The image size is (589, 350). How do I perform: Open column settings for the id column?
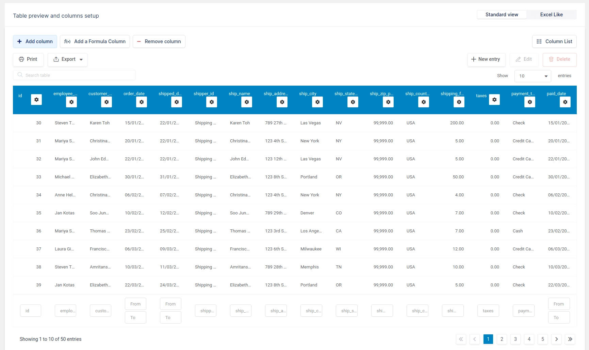pos(36,100)
